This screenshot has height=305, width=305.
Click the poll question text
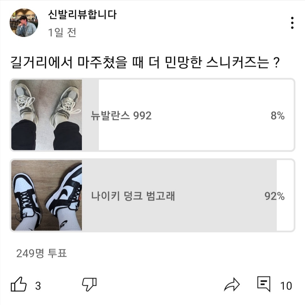click(145, 62)
